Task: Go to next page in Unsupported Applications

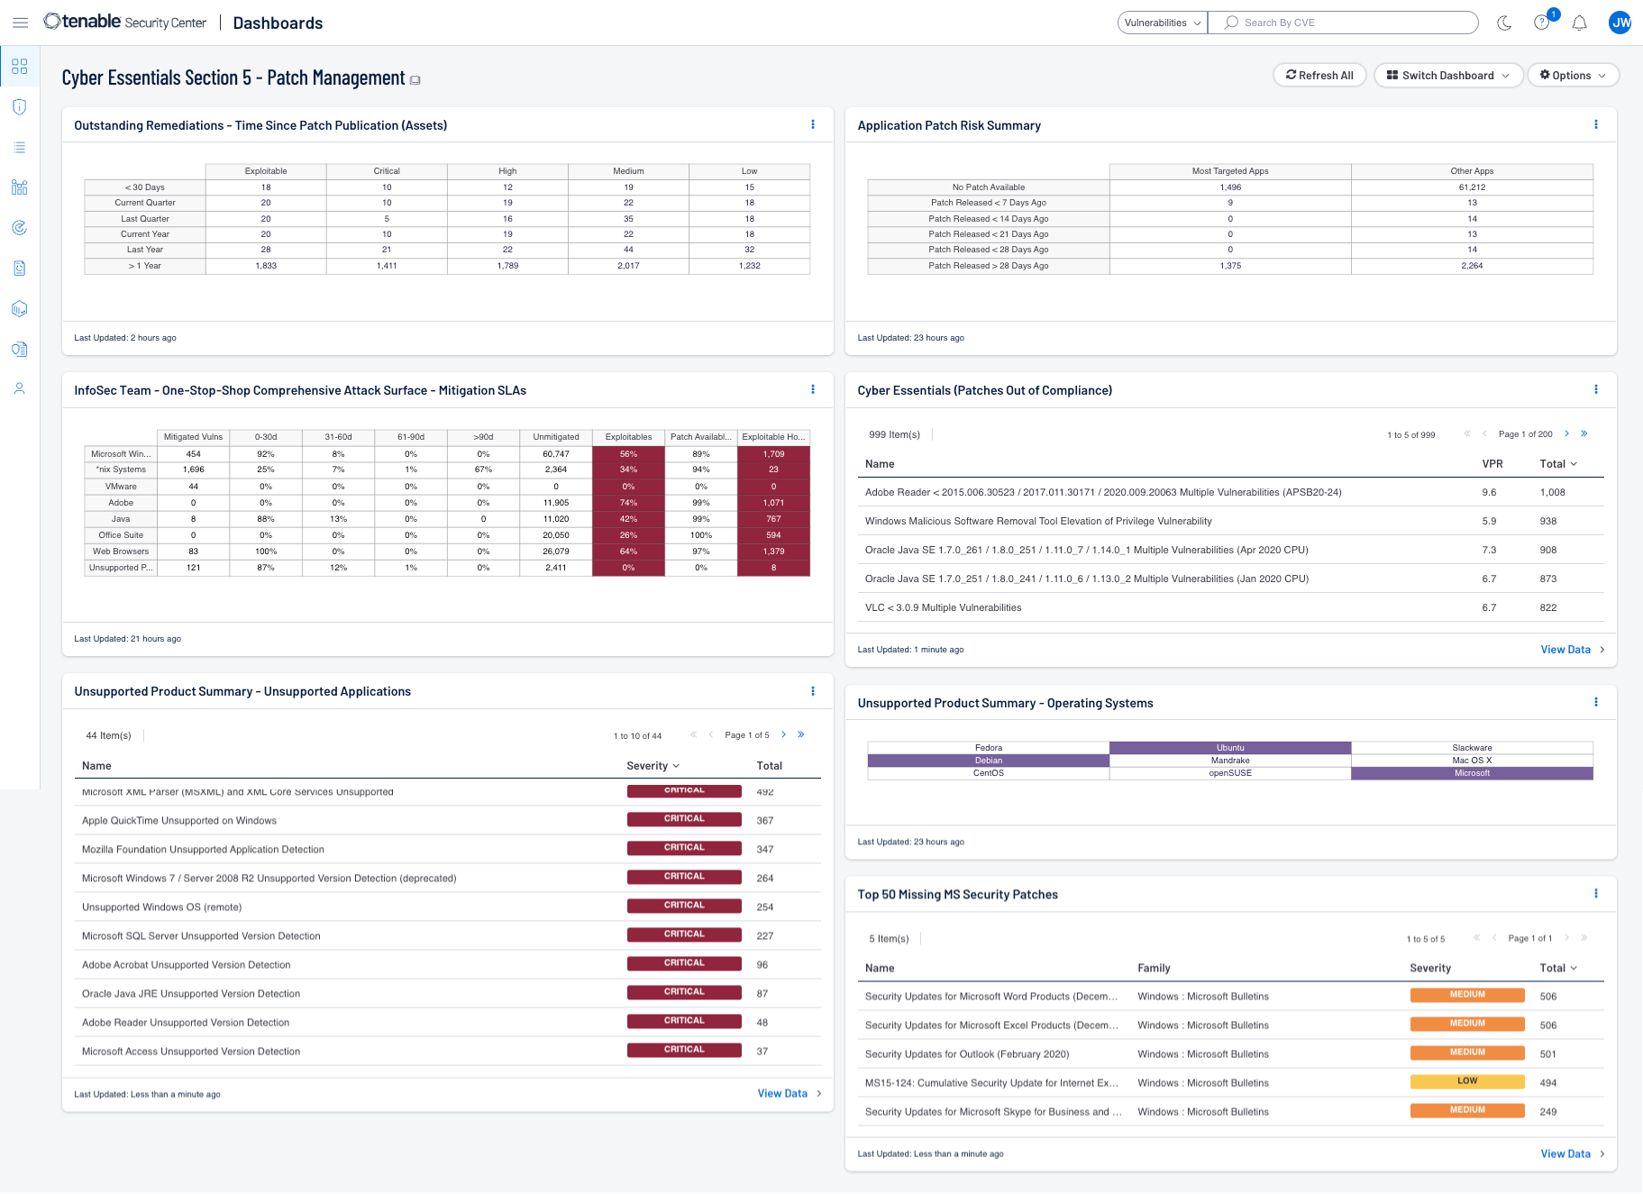Action: click(x=783, y=734)
